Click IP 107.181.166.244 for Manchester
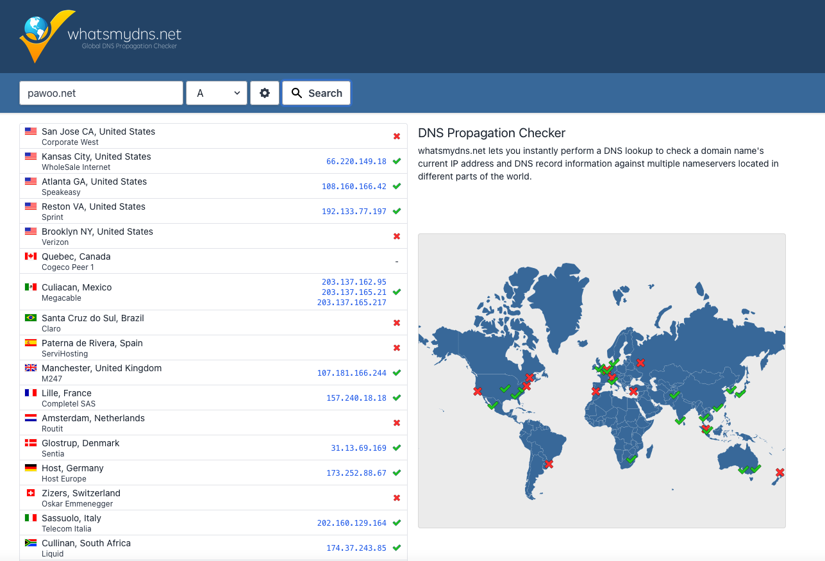The height and width of the screenshot is (561, 825). click(351, 373)
